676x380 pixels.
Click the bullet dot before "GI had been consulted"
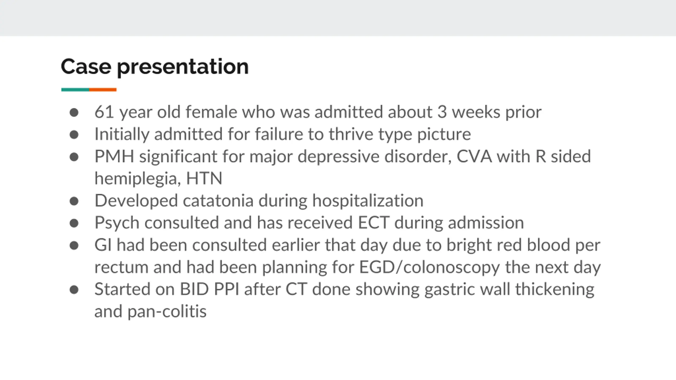click(74, 246)
